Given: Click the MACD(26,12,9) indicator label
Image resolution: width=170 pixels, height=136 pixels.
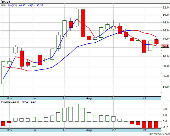Looking at the screenshot, I should 10,102.
